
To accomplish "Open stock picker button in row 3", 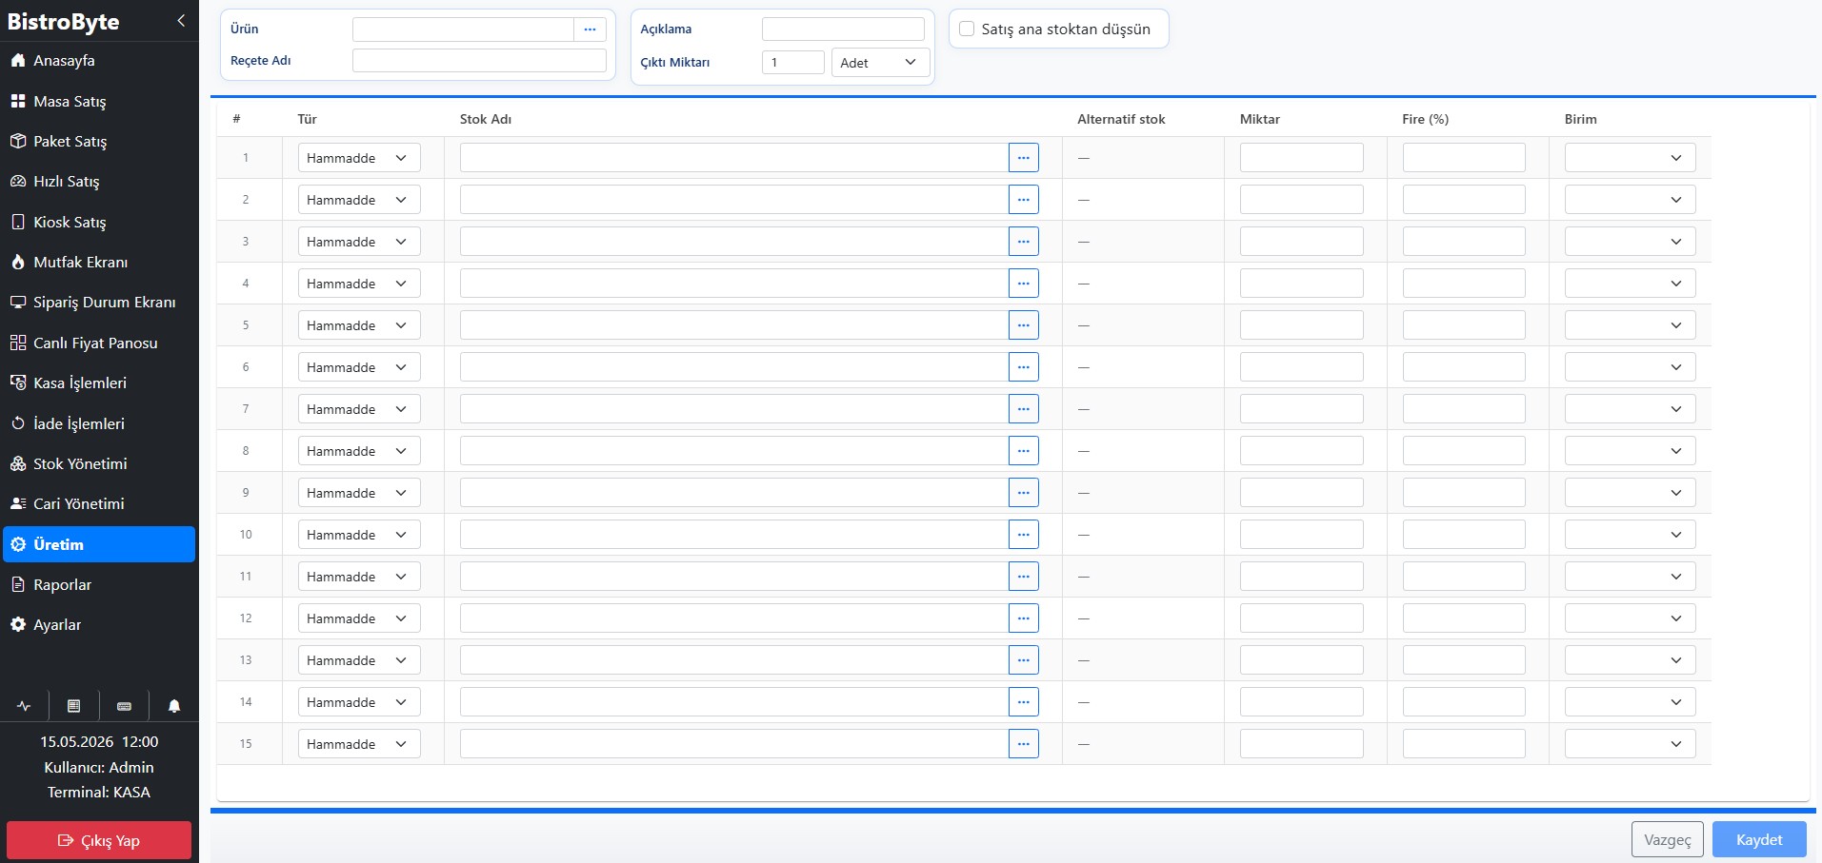I will pos(1023,242).
